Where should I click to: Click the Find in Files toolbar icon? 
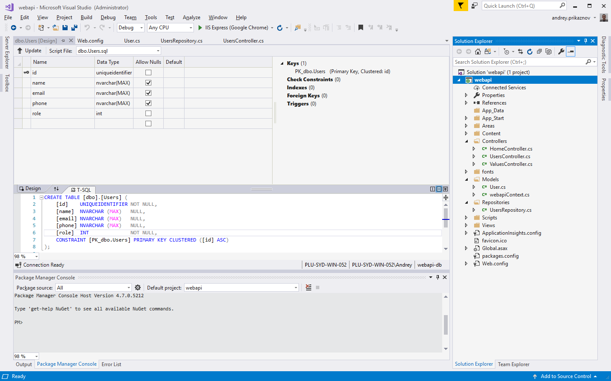coord(298,28)
